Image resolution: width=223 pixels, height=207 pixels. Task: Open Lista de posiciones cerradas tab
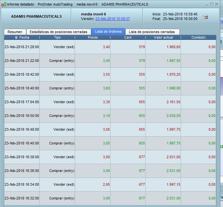point(152,32)
